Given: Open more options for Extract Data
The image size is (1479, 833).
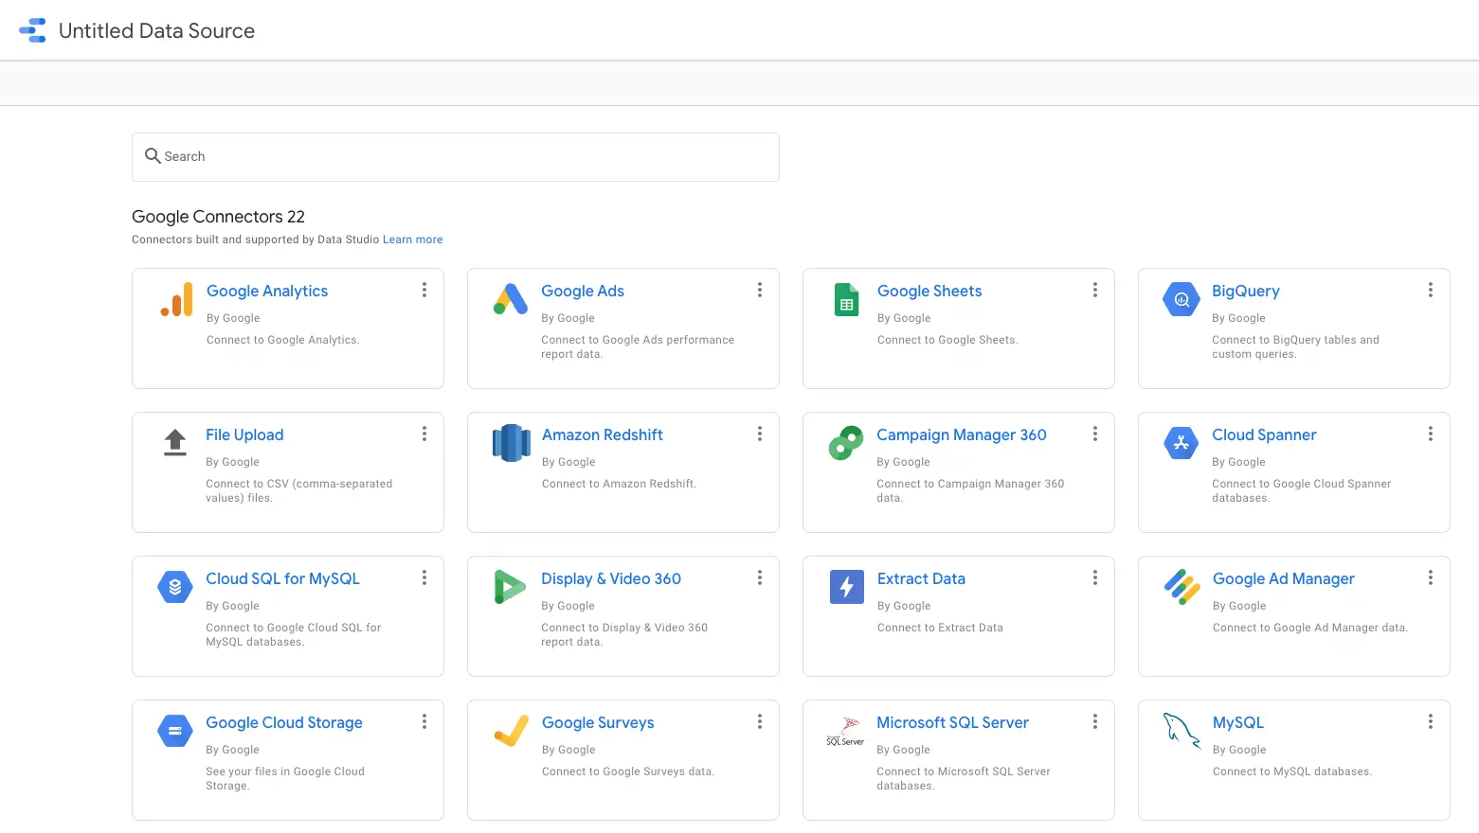Looking at the screenshot, I should pyautogui.click(x=1095, y=577).
